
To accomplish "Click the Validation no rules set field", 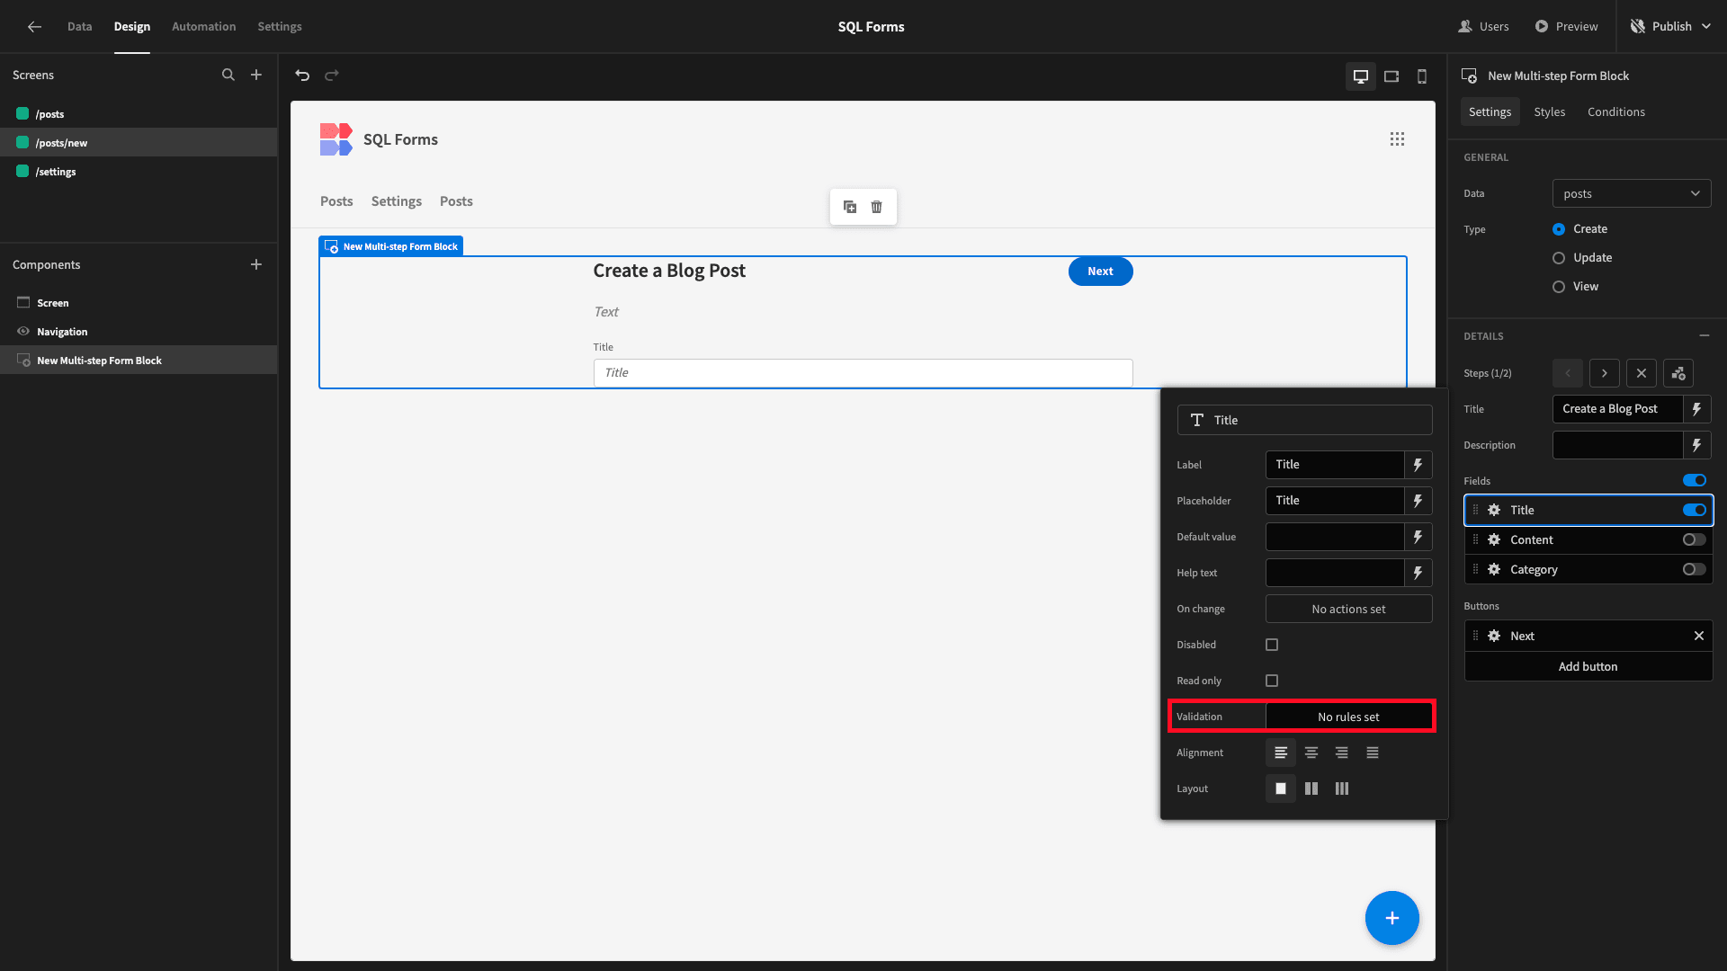I will (x=1347, y=716).
